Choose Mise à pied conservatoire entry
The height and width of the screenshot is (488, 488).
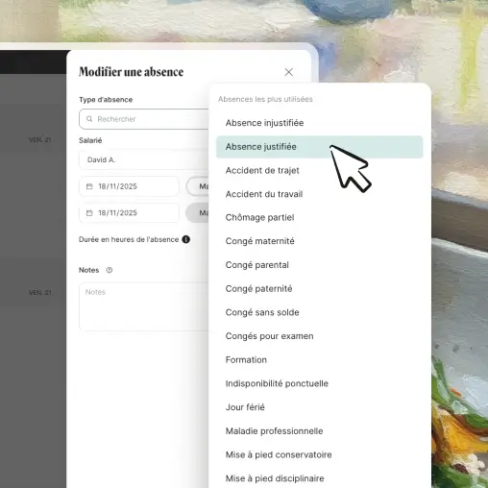click(319, 454)
